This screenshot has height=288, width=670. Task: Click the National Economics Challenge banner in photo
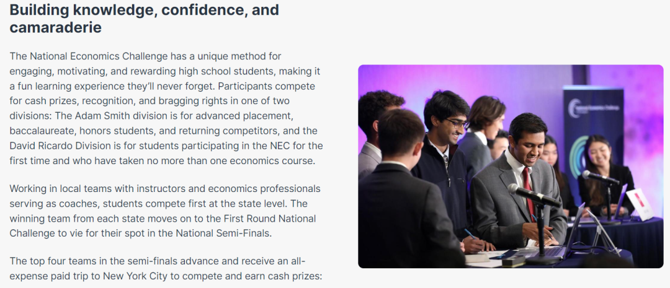pos(593,141)
